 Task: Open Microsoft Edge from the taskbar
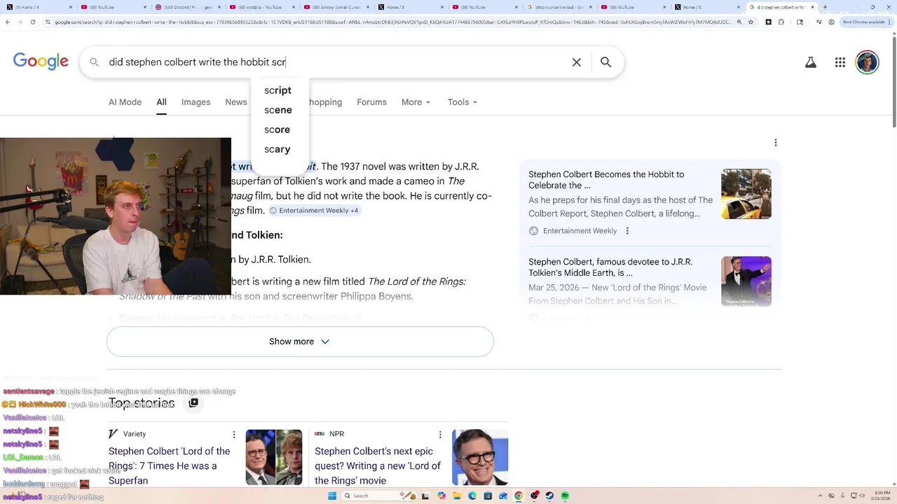472,496
